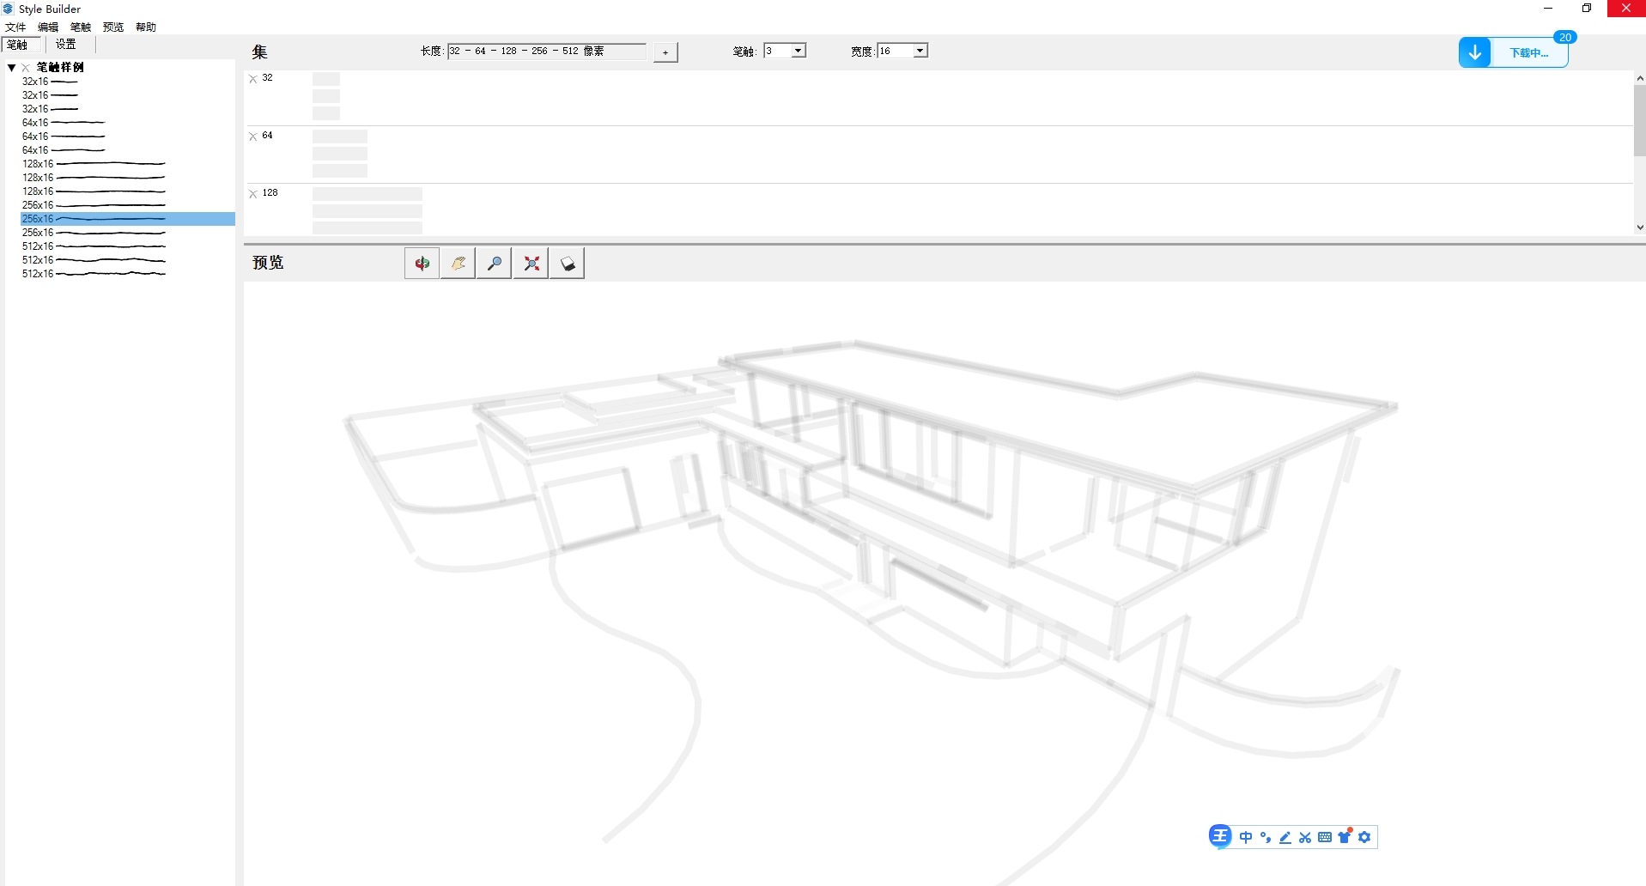1646x886 pixels.
Task: Click the X icon beside 笔触样例
Action: click(26, 68)
